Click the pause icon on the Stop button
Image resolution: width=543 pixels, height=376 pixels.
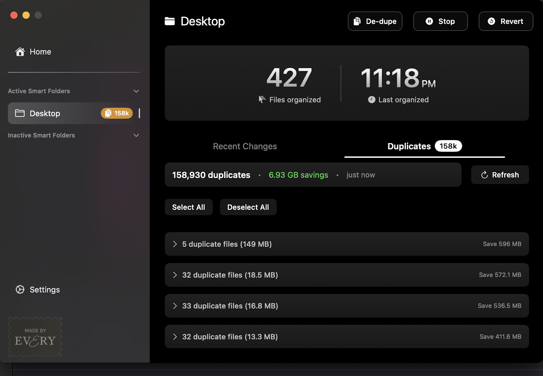tap(430, 21)
